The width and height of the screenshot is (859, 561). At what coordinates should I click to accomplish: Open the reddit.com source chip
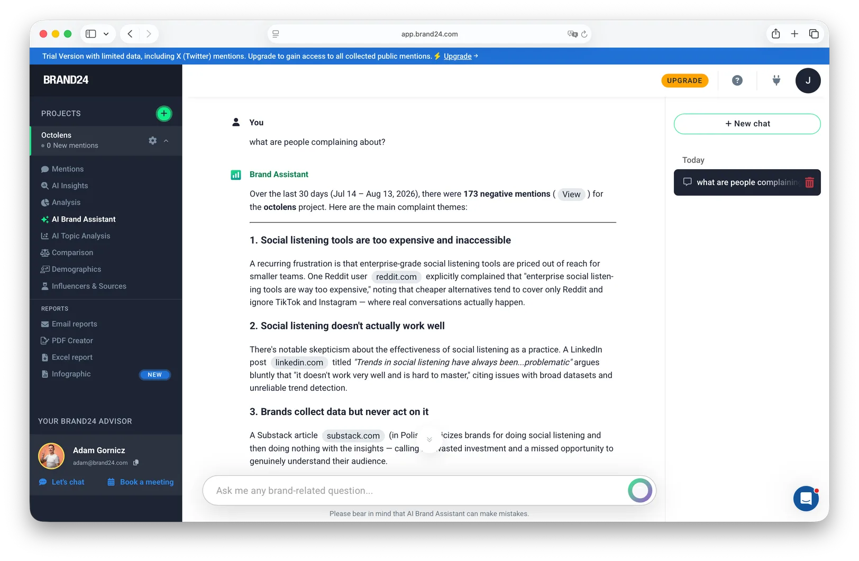(x=396, y=277)
